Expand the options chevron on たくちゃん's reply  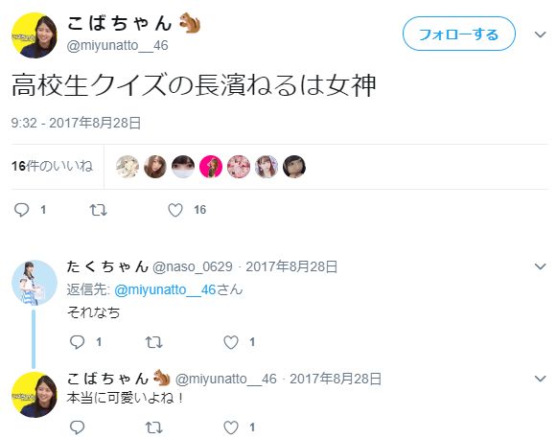tap(540, 266)
